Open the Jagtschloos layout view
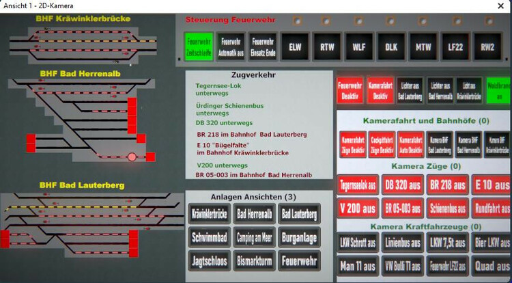Image resolution: width=512 pixels, height=283 pixels. click(x=210, y=260)
